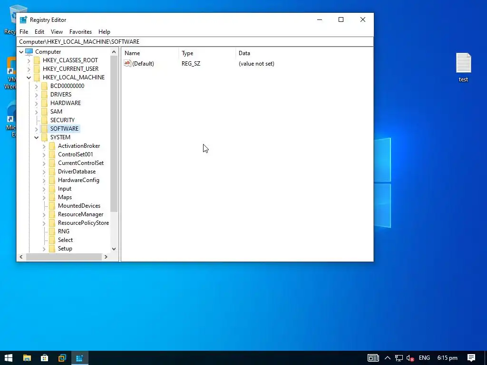Select the ResourcePolicyStore key
This screenshot has width=487, height=365.
coord(83,223)
